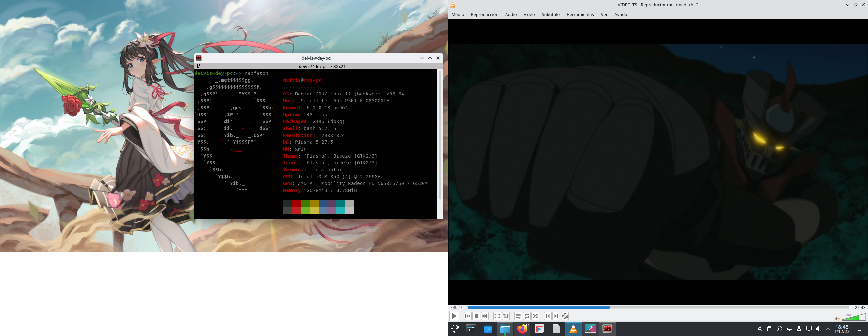This screenshot has height=336, width=868.
Task: Stop playback in VLC
Action: (x=476, y=316)
